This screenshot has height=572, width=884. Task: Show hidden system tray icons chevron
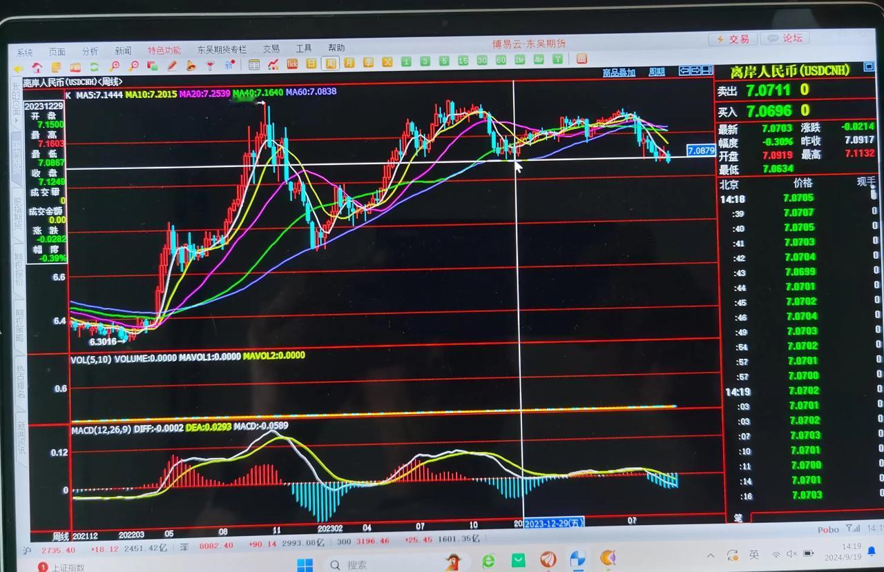tap(711, 555)
